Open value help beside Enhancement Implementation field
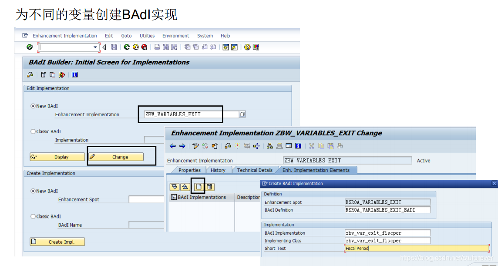Image resolution: width=498 pixels, height=266 pixels. point(242,114)
